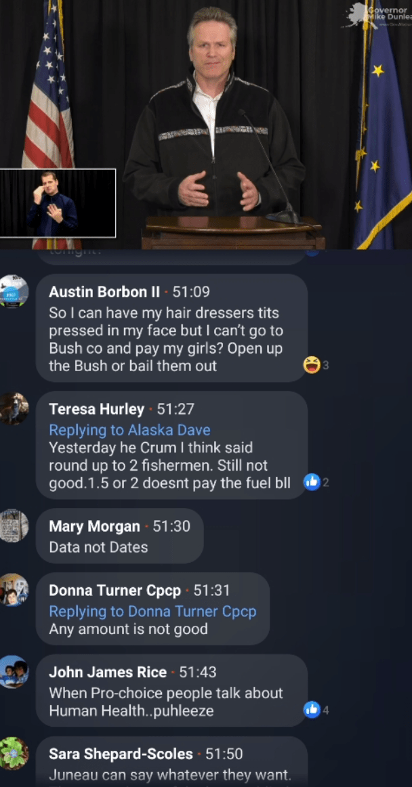Screen dimensions: 412x787
Task: Open Austin Borbon II's name link
Action: 104,291
